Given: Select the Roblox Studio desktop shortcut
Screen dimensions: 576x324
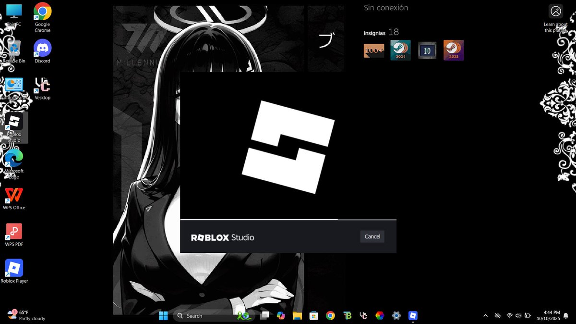Looking at the screenshot, I should pyautogui.click(x=14, y=127).
